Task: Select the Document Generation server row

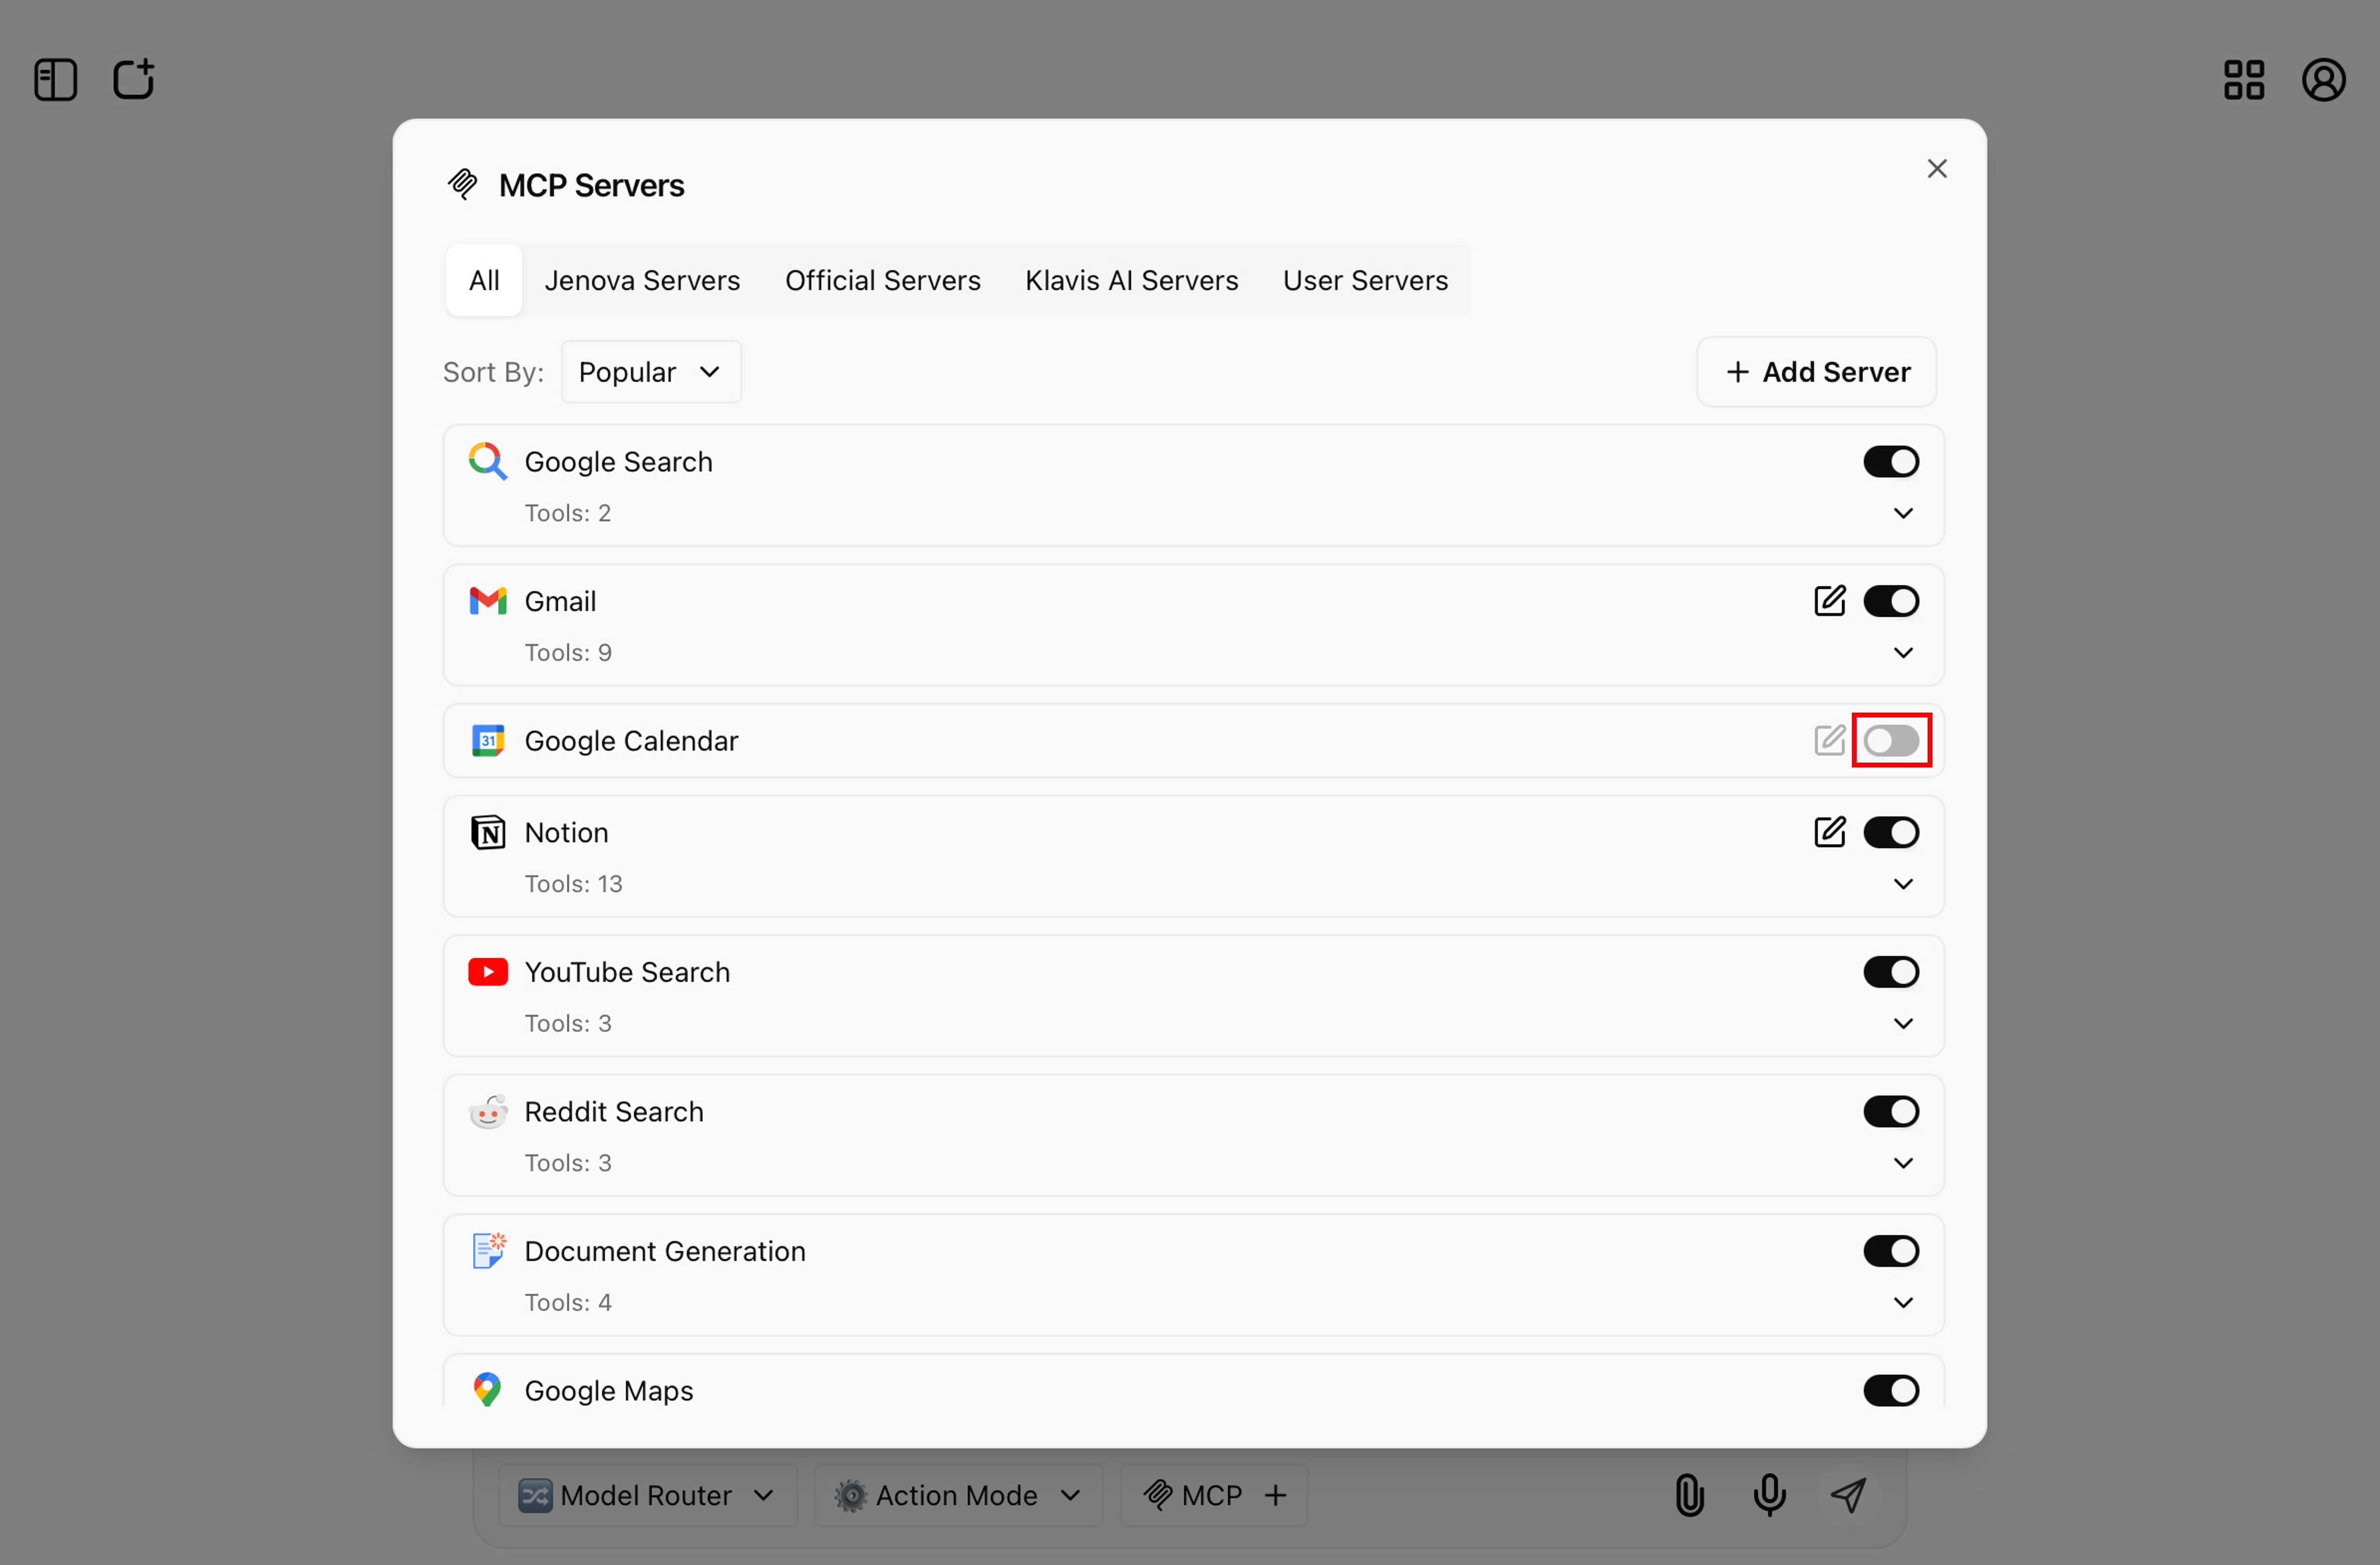Action: [x=665, y=1251]
